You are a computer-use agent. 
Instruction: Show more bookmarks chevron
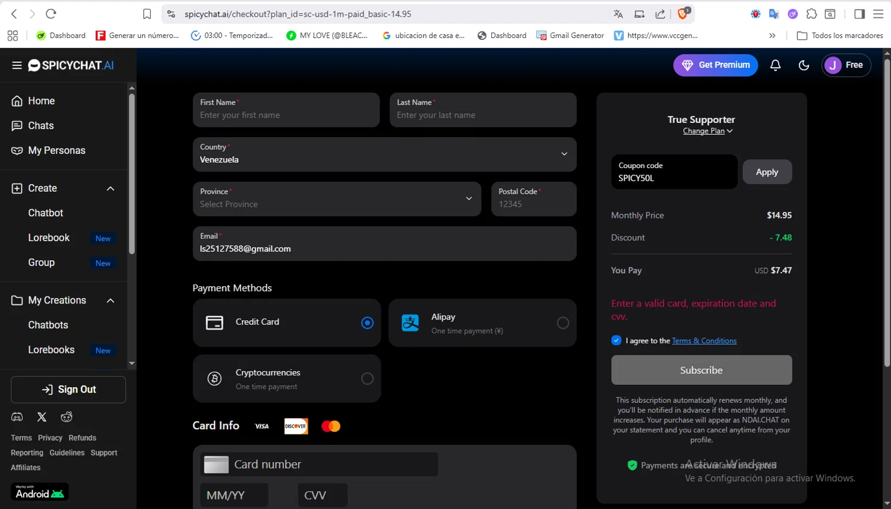click(772, 36)
